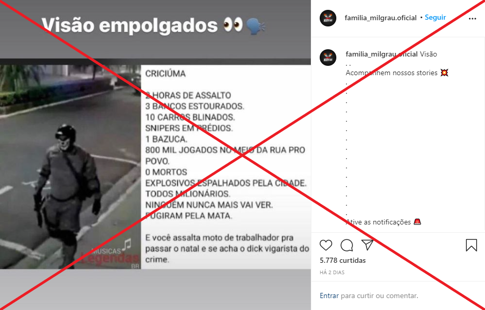The width and height of the screenshot is (485, 310).
Task: Open post timestamp HÁ 2 DIAS
Action: [332, 272]
